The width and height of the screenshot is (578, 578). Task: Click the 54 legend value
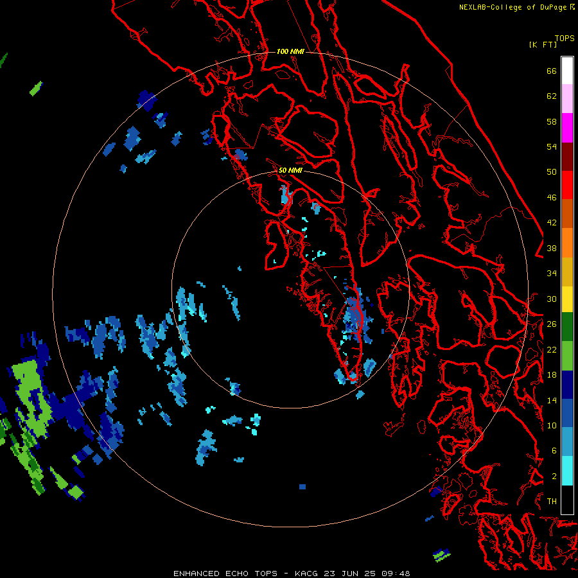[552, 146]
